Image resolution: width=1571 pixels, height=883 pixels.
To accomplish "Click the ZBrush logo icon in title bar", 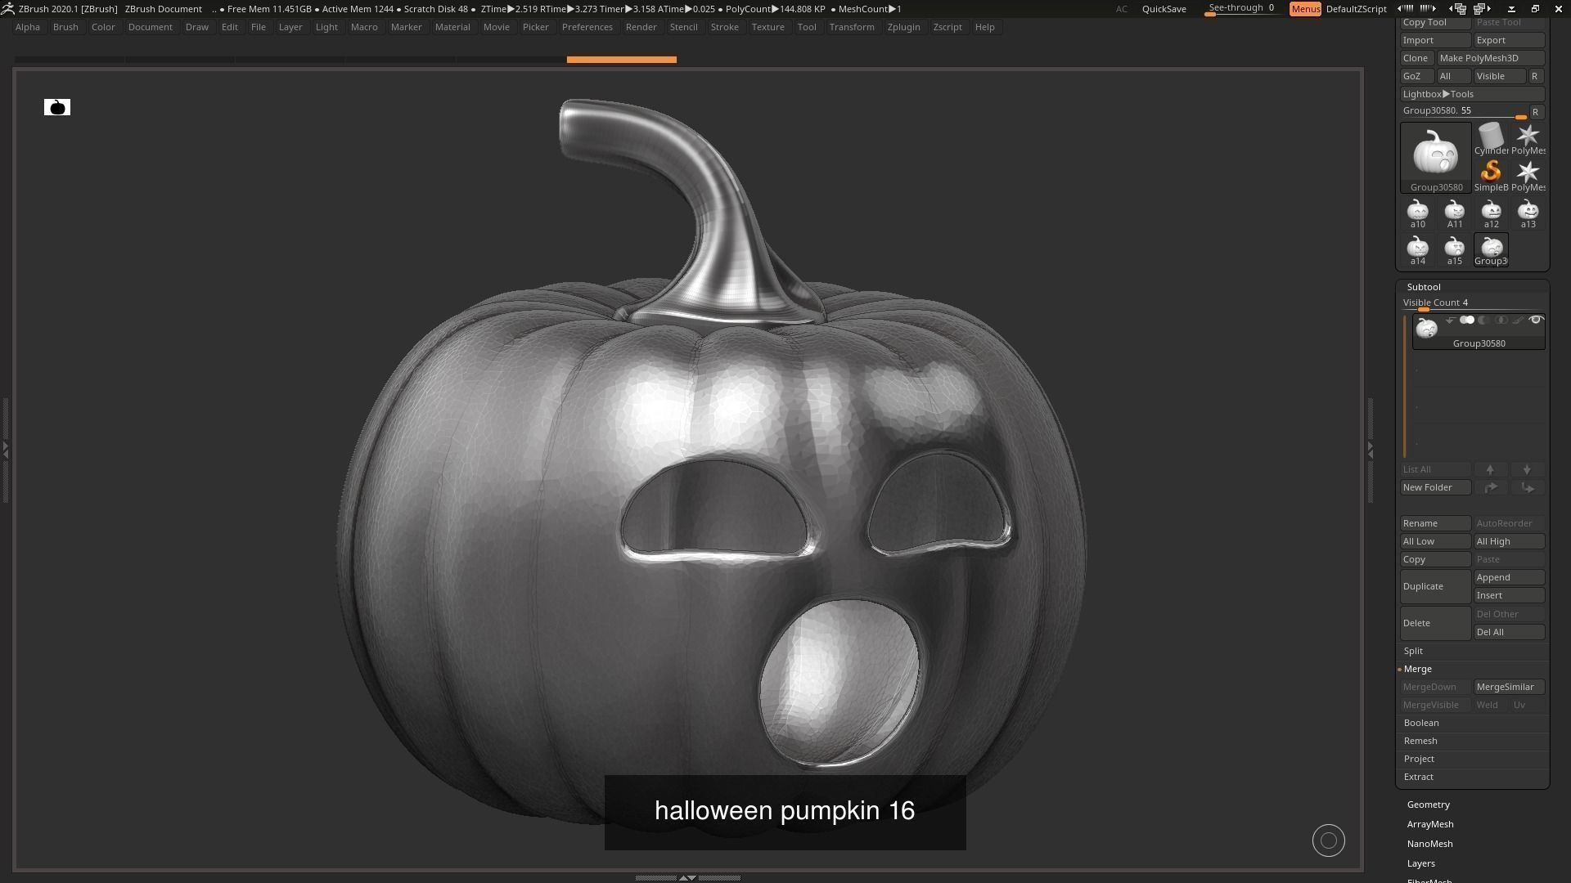I will point(7,8).
